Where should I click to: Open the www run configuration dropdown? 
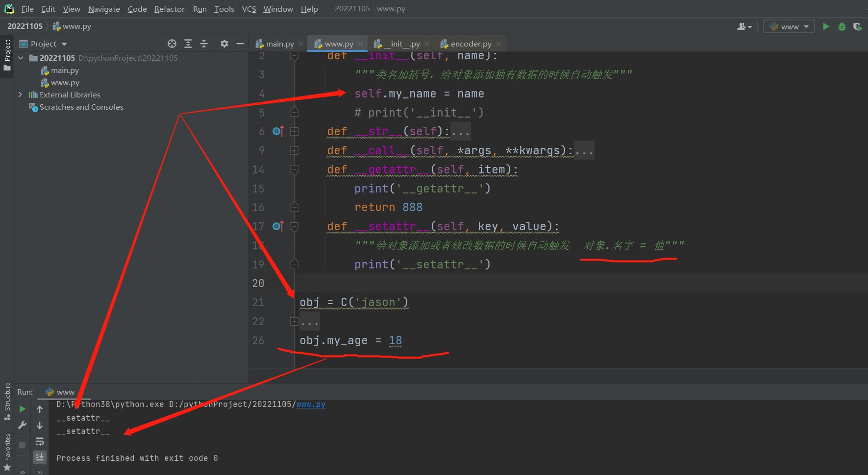coord(789,26)
